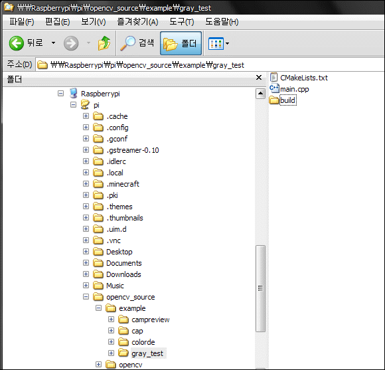Screen dimensions: 385x370
Task: Select the CMakeLists.txt file name
Action: [304, 78]
